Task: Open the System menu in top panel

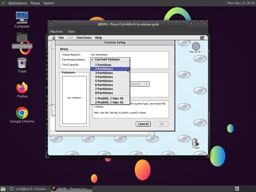Action: pos(49,3)
